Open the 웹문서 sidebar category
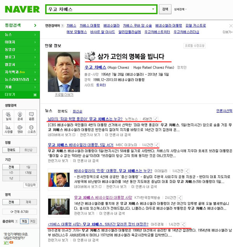This screenshot has height=247, width=233. pos(20,65)
